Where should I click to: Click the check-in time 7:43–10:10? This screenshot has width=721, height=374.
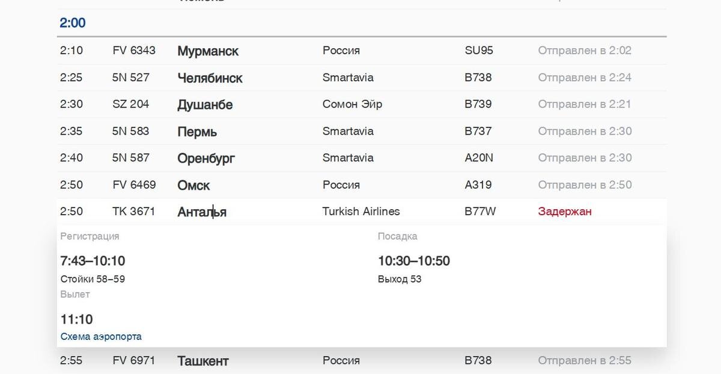click(x=93, y=261)
